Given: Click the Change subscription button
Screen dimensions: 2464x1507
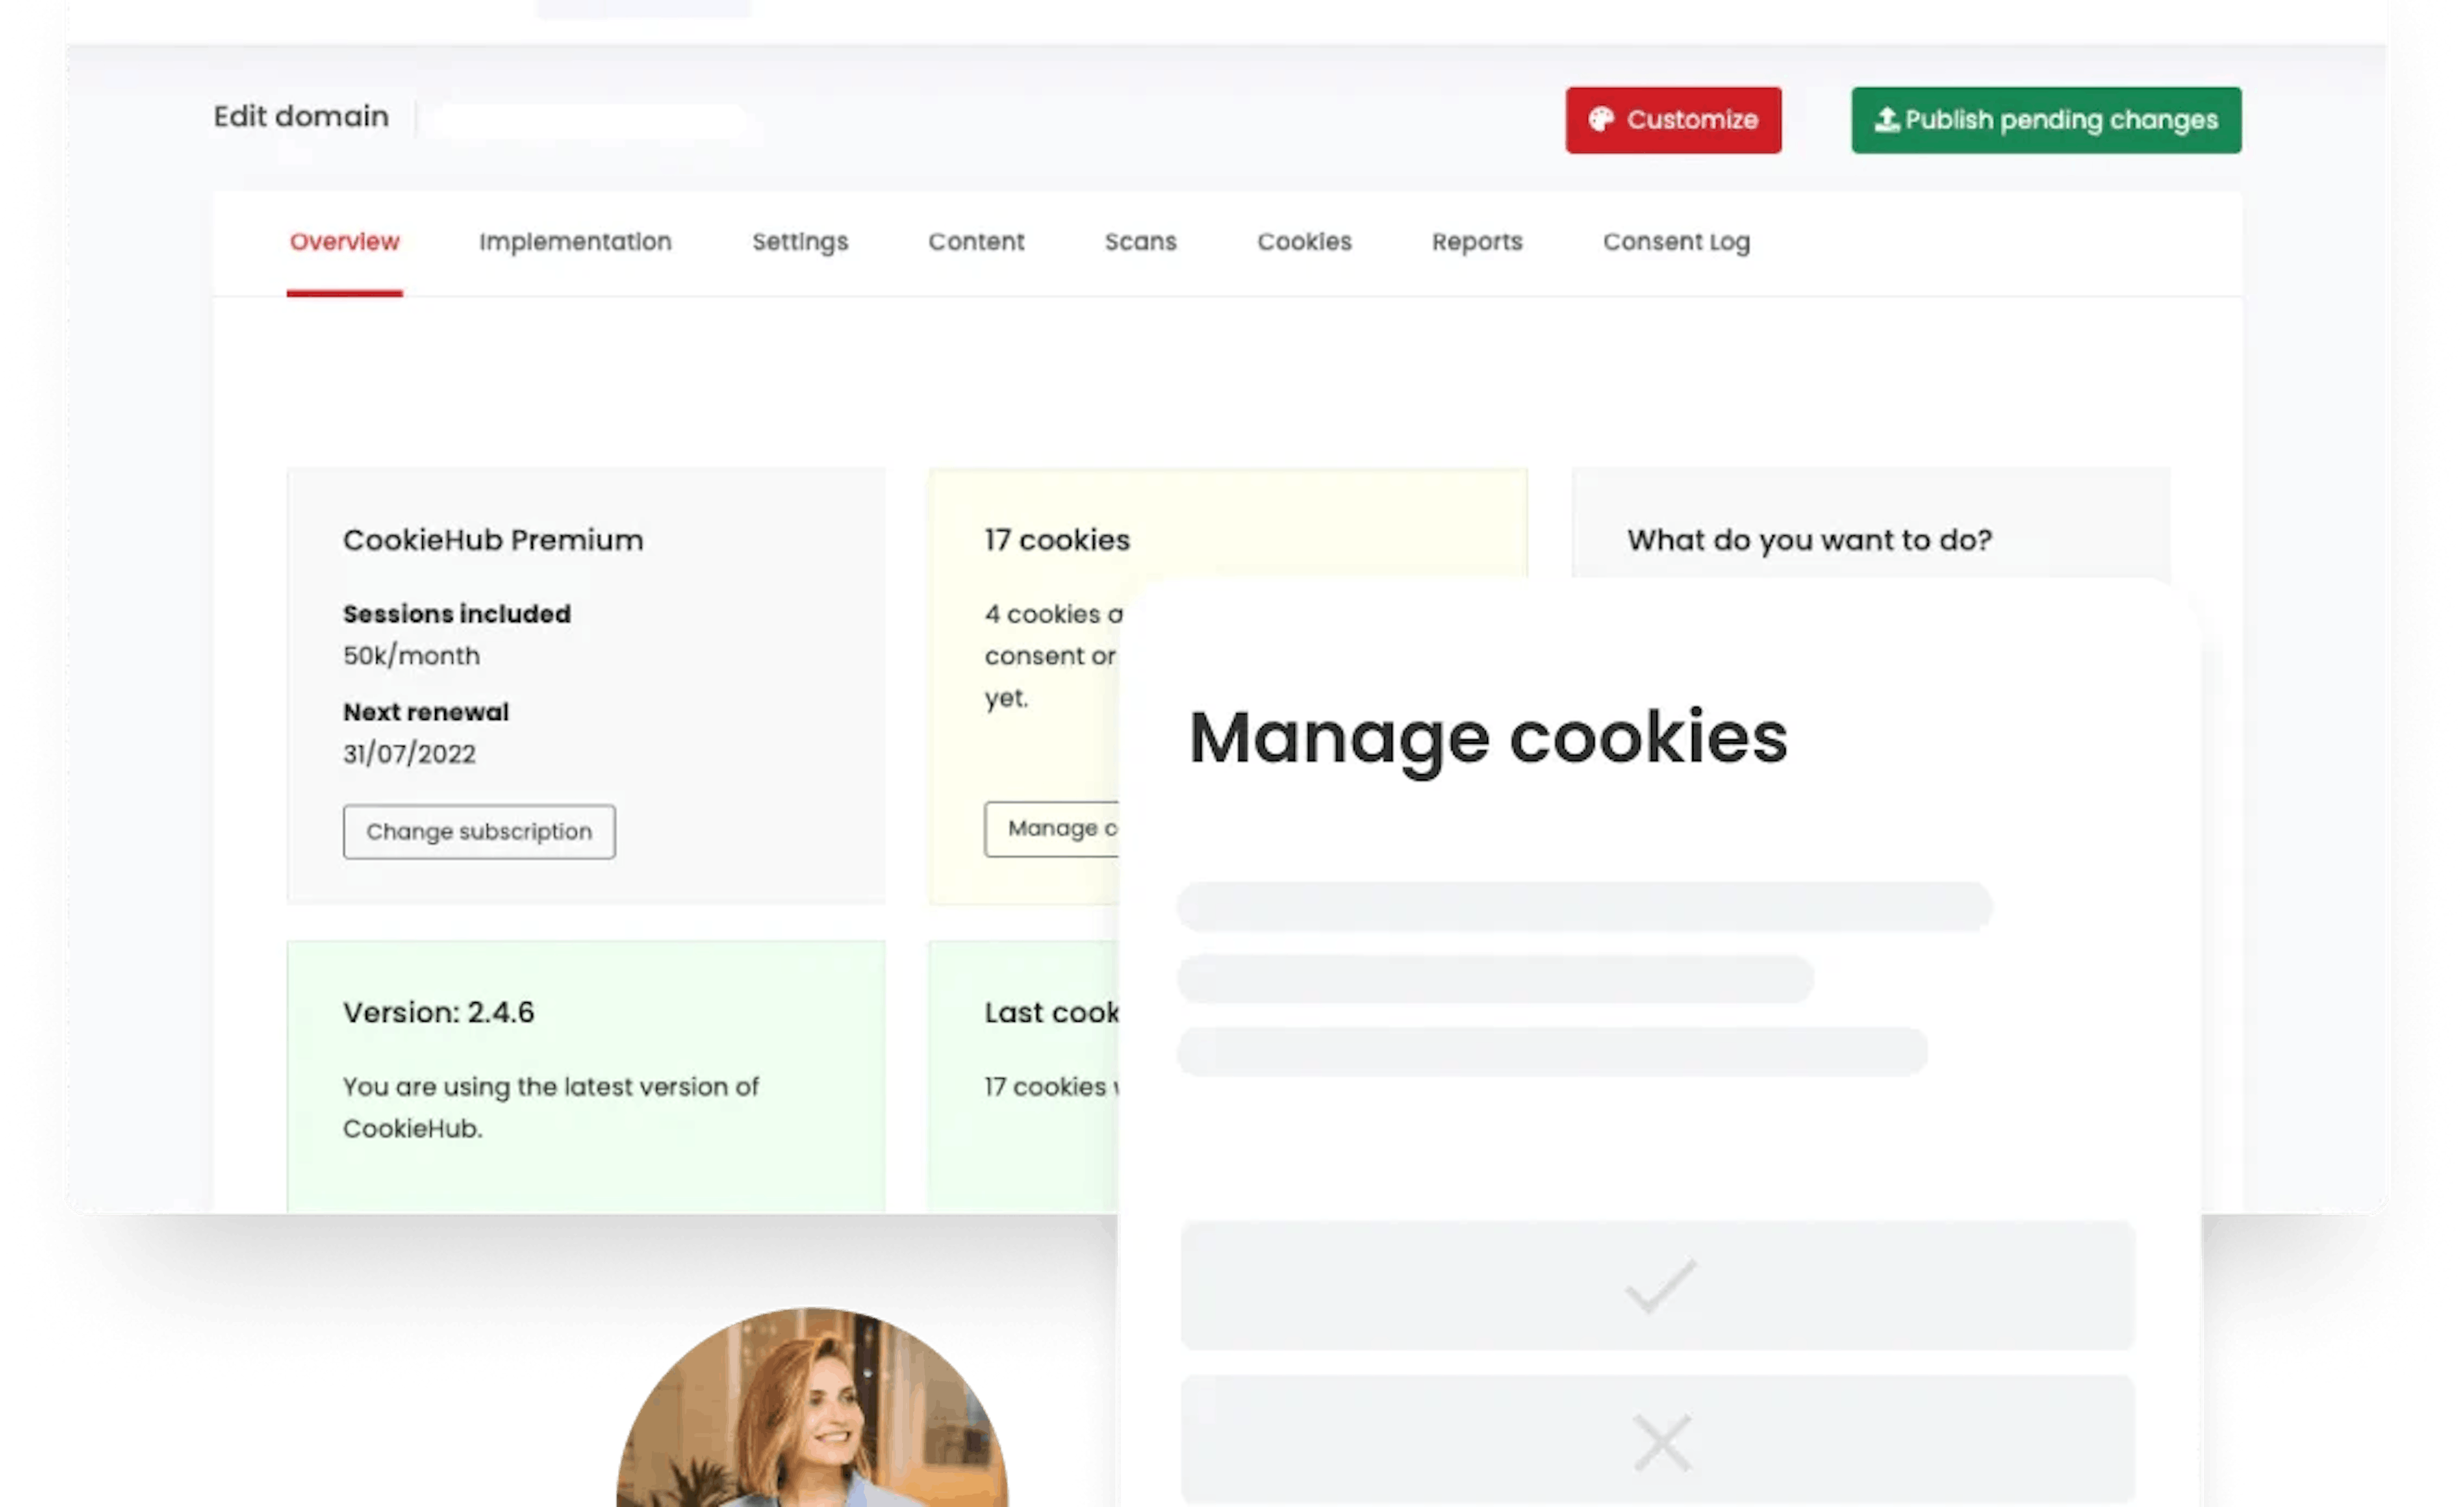Looking at the screenshot, I should click(x=479, y=831).
